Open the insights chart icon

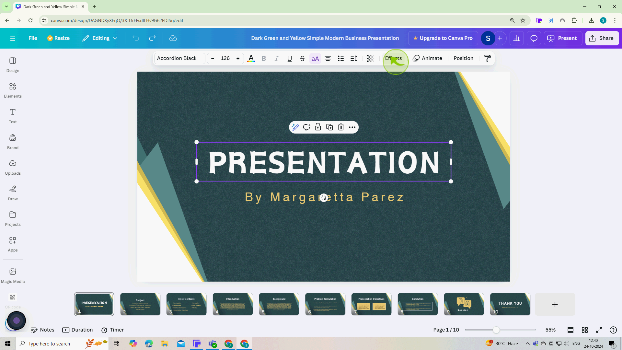click(517, 38)
